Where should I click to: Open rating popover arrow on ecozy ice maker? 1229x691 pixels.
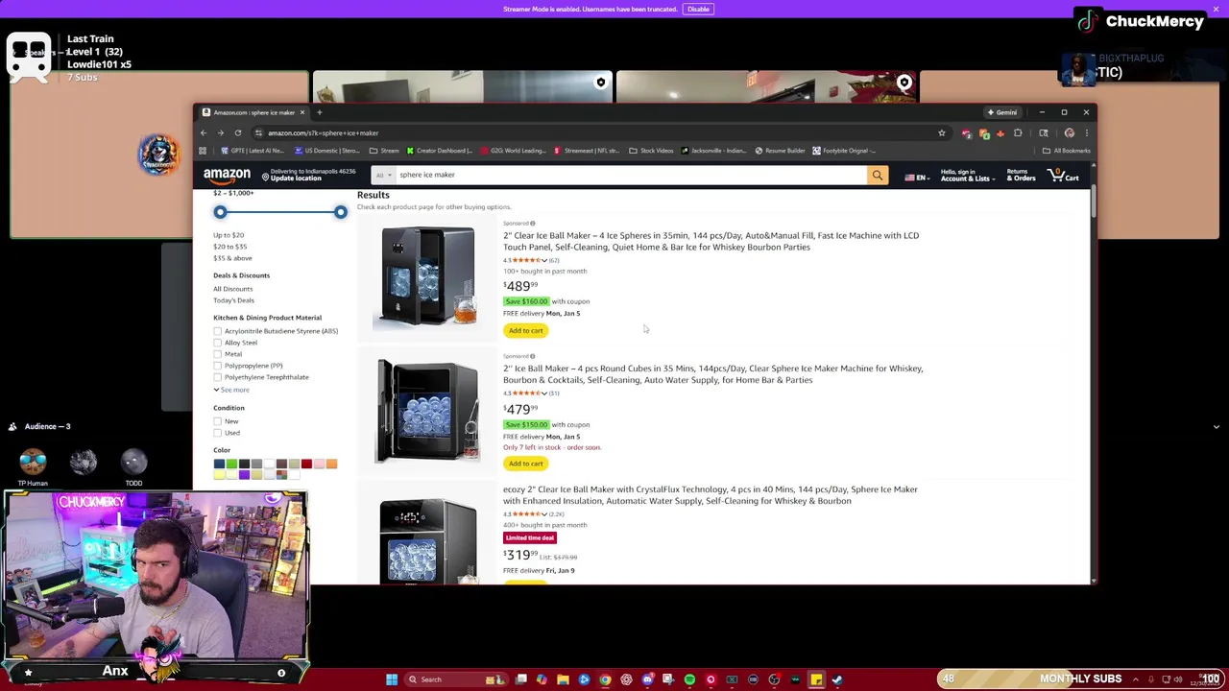pos(544,514)
